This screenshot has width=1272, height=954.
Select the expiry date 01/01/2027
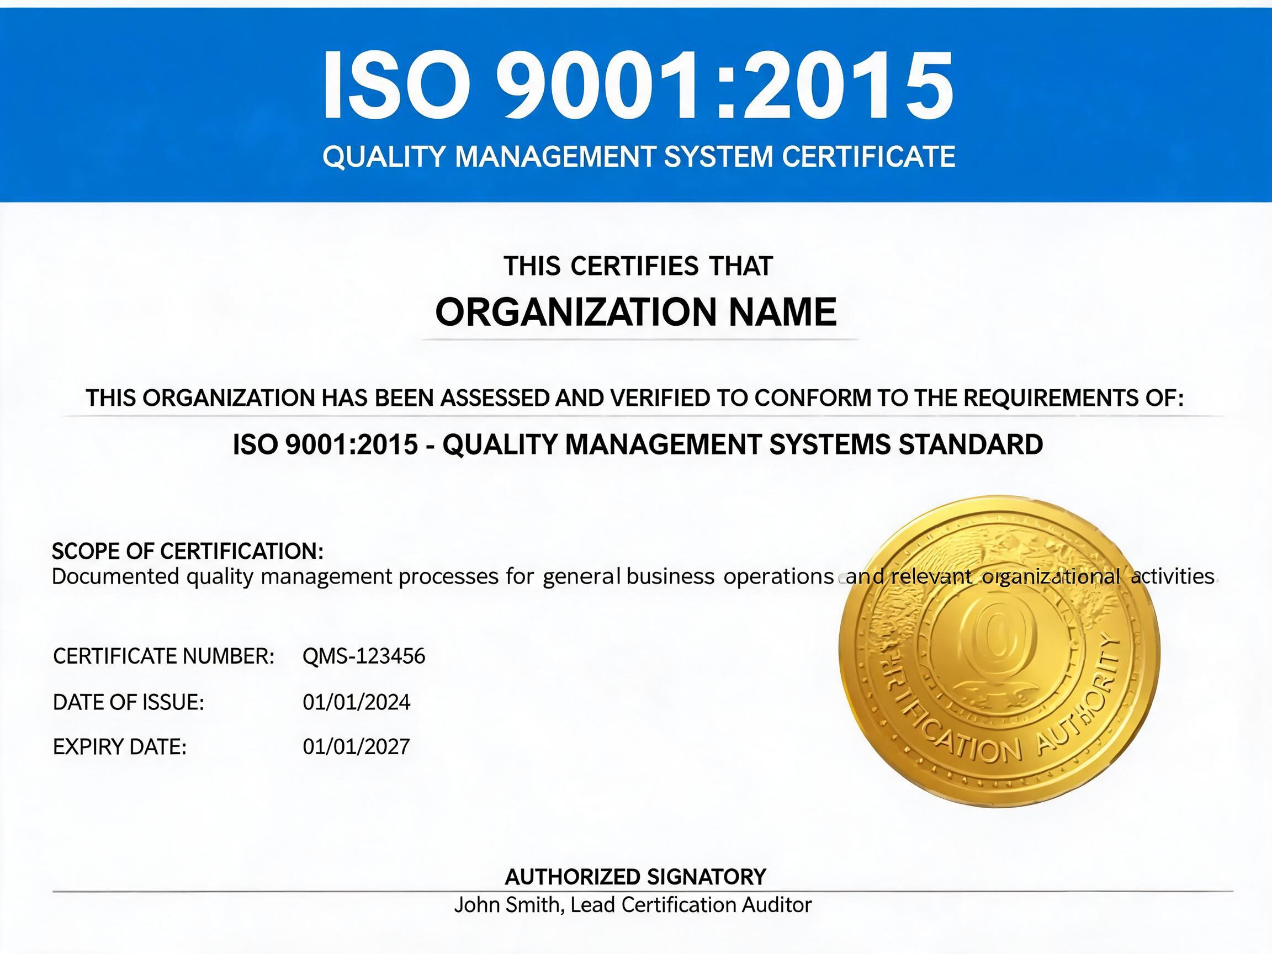(357, 747)
